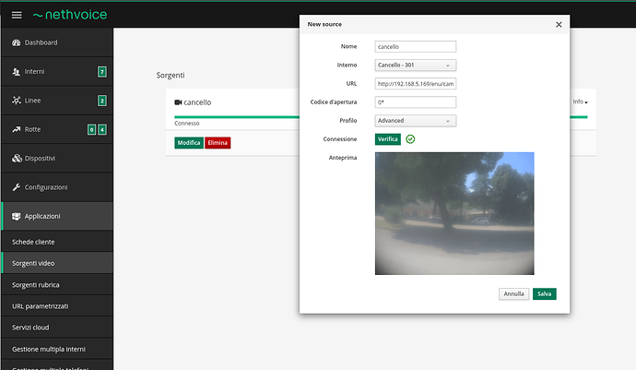Image resolution: width=636 pixels, height=370 pixels.
Task: Click the URL input field
Action: tap(416, 84)
